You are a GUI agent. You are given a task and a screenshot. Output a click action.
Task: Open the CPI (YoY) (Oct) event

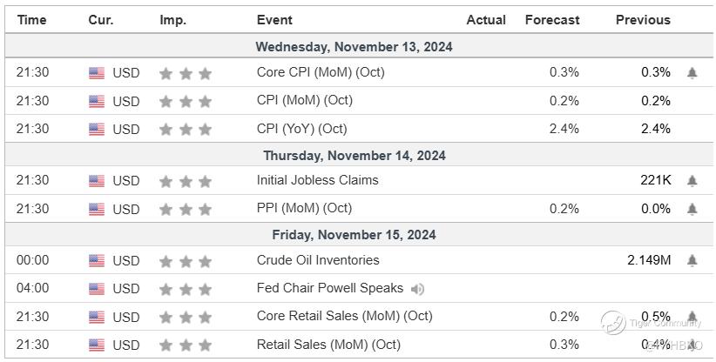click(301, 129)
